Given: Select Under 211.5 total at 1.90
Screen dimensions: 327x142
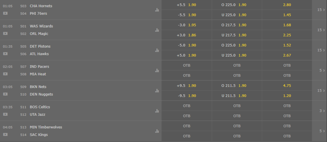Looking at the screenshot, I should pos(237,96).
